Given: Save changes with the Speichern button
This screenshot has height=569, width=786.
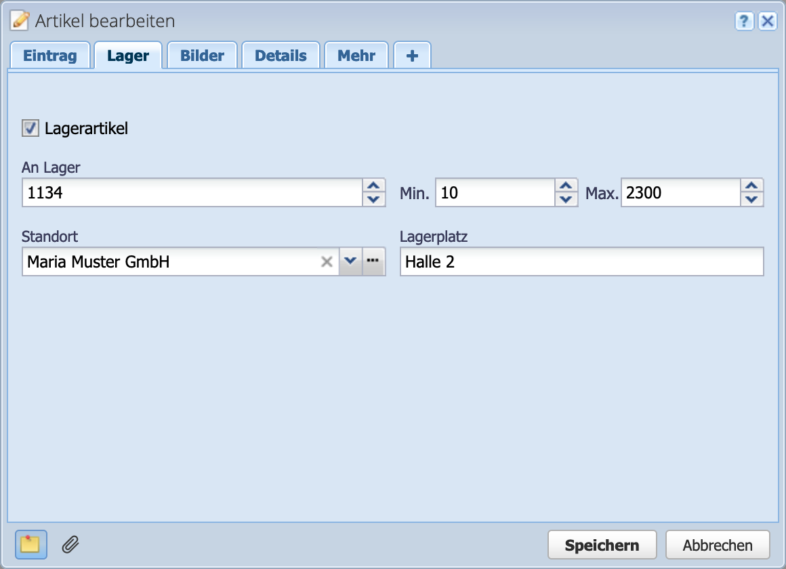Looking at the screenshot, I should (x=602, y=544).
